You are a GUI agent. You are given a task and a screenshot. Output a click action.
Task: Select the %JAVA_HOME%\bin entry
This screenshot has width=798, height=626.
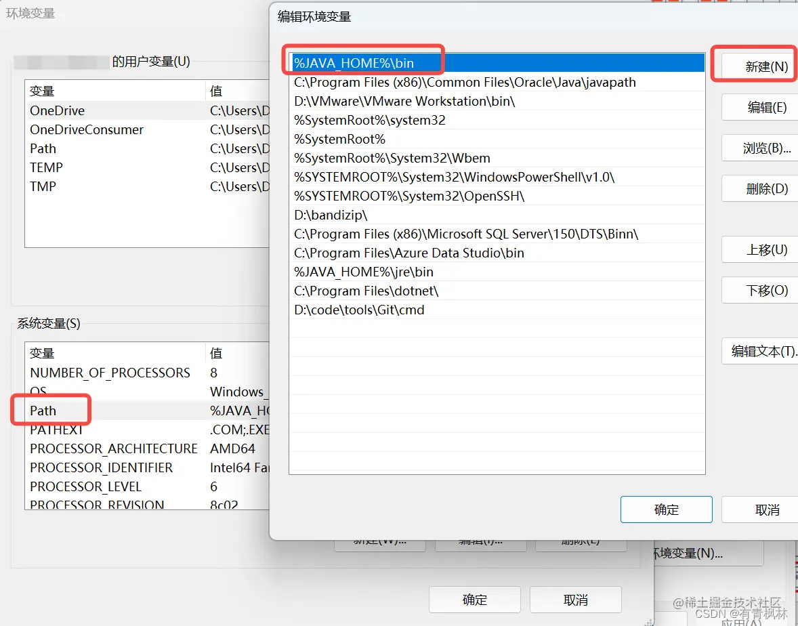[x=498, y=63]
